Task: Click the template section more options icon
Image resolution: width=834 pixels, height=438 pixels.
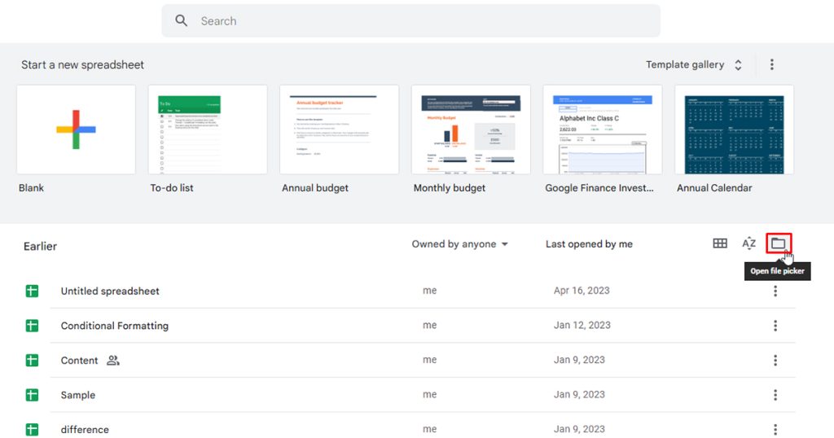Action: (x=771, y=65)
